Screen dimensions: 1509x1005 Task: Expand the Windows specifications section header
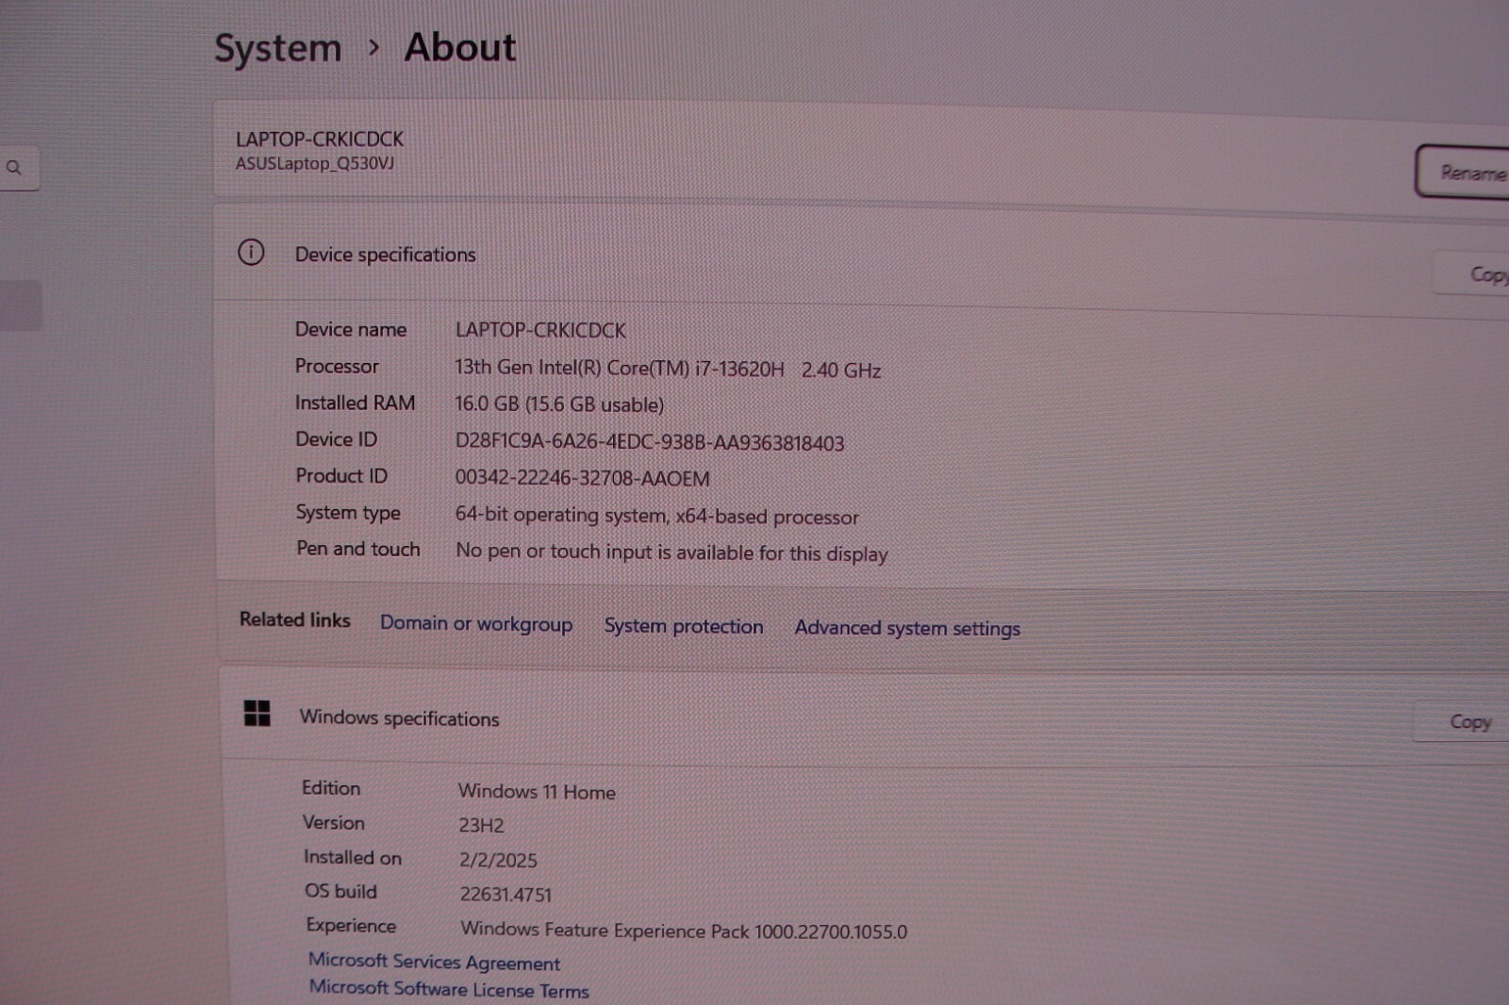865,718
